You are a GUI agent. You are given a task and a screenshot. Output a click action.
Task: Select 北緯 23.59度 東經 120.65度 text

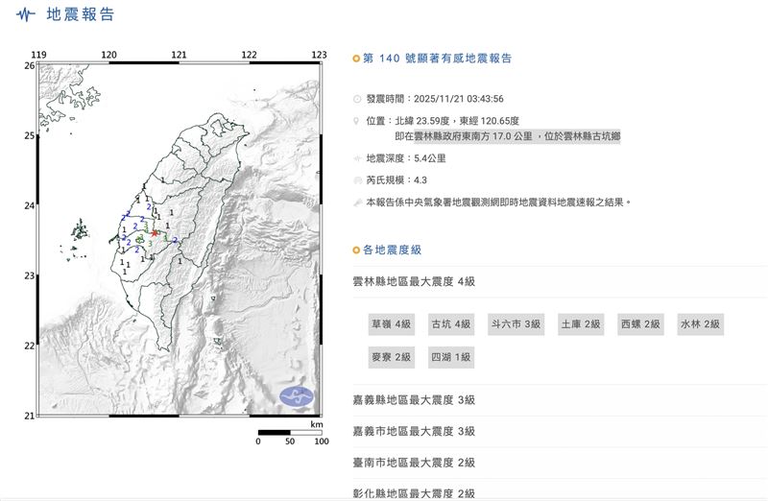[x=457, y=121]
